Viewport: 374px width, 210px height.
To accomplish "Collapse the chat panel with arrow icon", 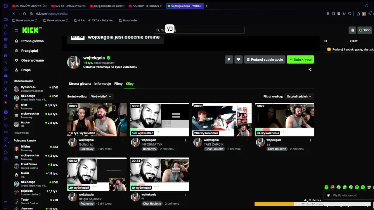I will (x=325, y=41).
